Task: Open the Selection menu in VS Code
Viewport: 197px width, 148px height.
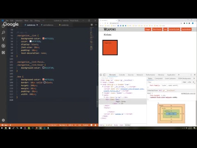Action: pos(19,21)
